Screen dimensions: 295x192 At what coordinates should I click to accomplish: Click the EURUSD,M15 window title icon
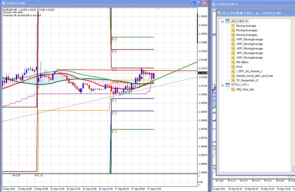(x=214, y=4)
